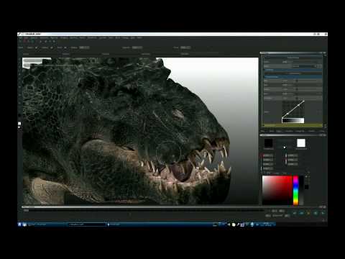Click the black-to-white gradient bar below the curve
The image size is (345, 259).
pos(293,120)
